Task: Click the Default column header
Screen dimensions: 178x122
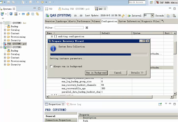Action: click(x=116, y=33)
